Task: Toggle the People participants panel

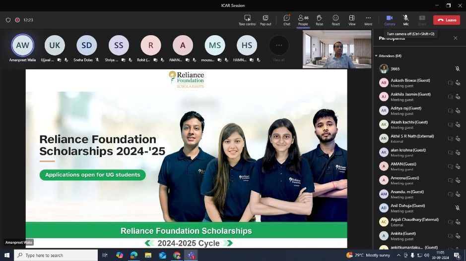Action: (303, 20)
